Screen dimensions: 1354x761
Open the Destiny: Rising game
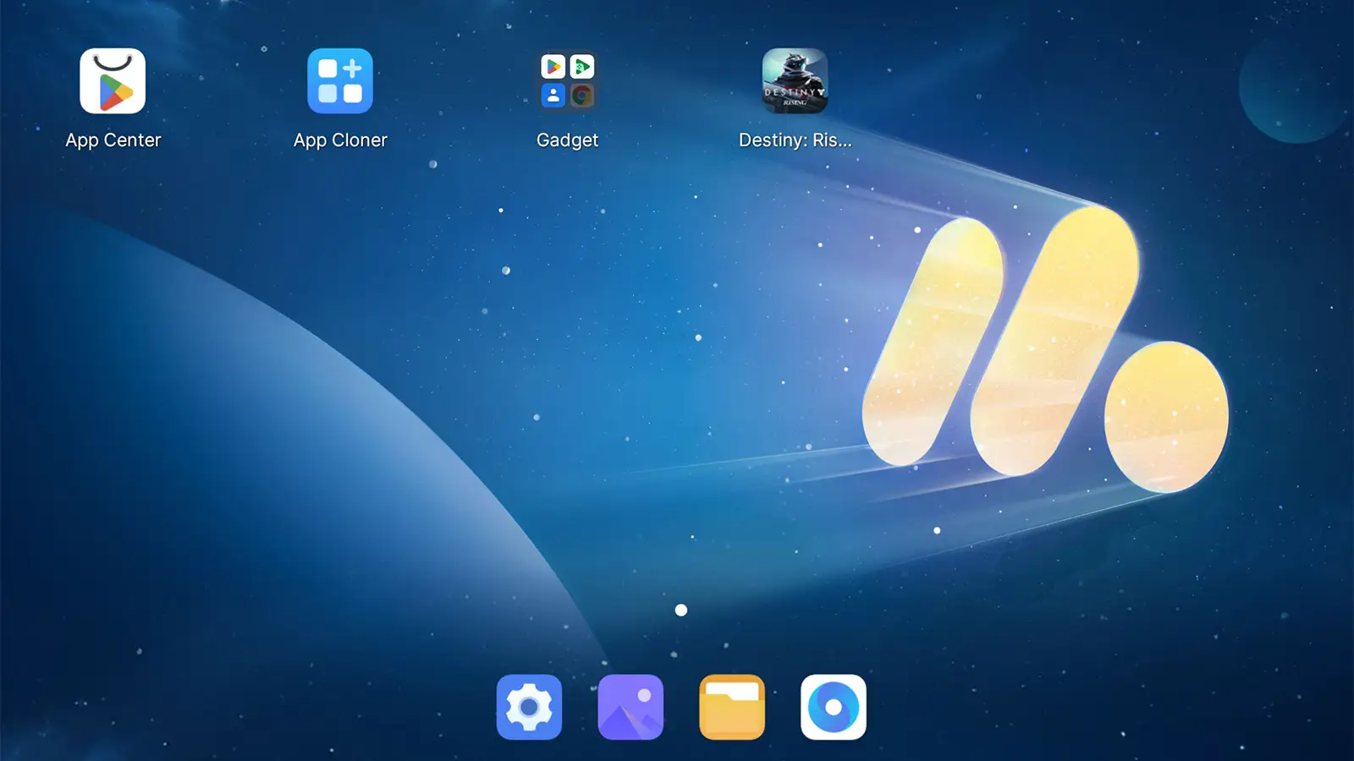[x=795, y=81]
